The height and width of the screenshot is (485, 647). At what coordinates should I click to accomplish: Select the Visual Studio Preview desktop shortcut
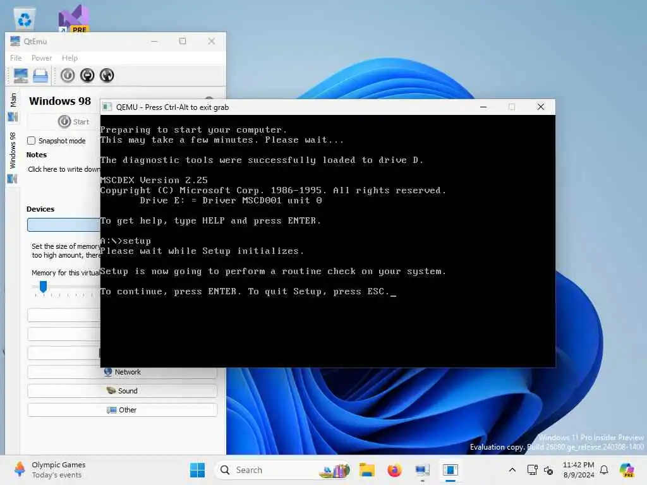point(74,19)
